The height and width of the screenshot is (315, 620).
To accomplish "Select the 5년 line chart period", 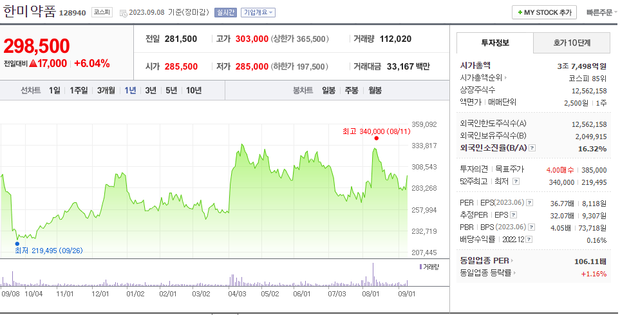I will tap(171, 91).
